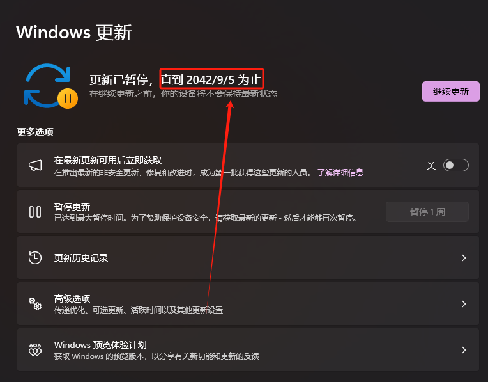The width and height of the screenshot is (488, 382).
Task: Click the Windows 更新 page title
Action: pos(74,33)
